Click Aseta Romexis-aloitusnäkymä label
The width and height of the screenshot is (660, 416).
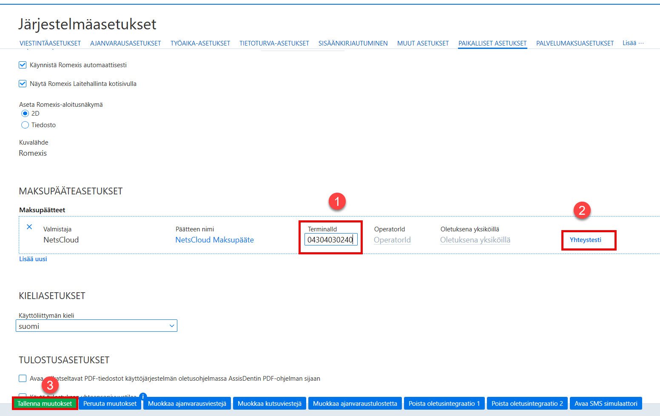pyautogui.click(x=61, y=105)
